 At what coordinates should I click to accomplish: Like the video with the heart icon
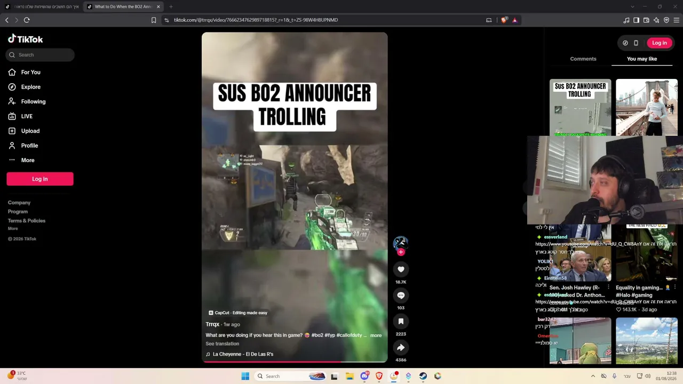[x=401, y=269]
